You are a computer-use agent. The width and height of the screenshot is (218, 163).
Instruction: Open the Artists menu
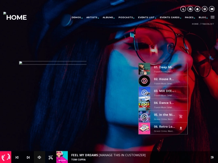(x=92, y=17)
